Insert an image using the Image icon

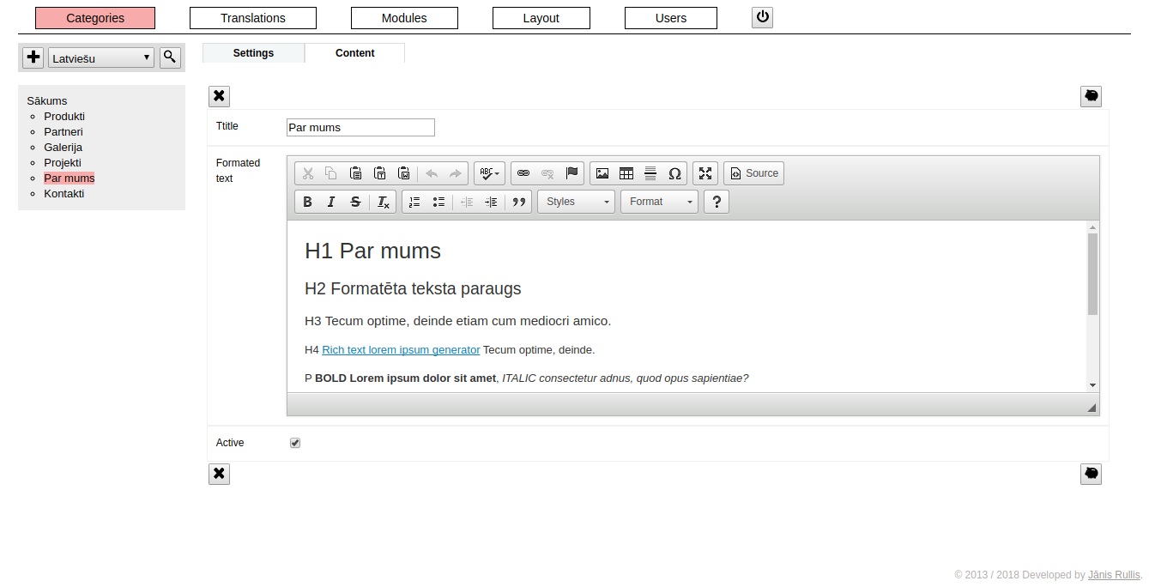pos(602,173)
